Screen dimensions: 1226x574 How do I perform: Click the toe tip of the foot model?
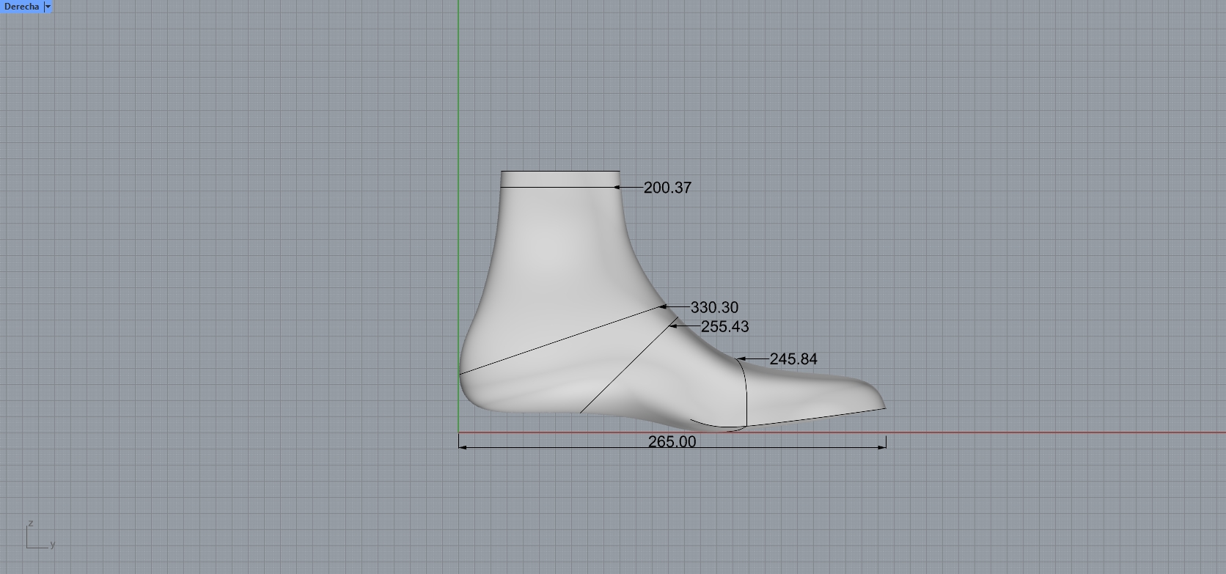pos(884,407)
